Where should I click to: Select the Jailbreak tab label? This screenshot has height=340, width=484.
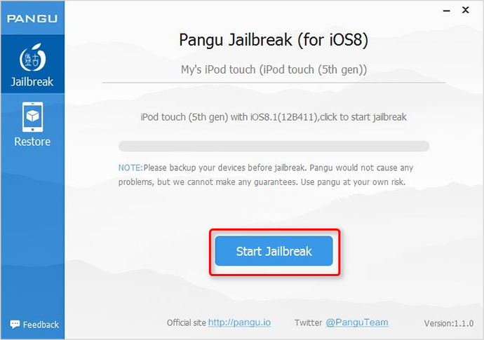[x=32, y=82]
